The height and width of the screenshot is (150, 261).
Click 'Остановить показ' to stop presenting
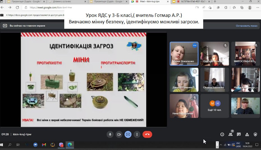[246, 26]
